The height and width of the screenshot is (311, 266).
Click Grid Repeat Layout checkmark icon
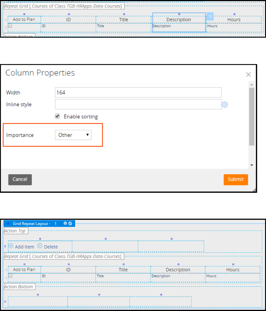70,223
